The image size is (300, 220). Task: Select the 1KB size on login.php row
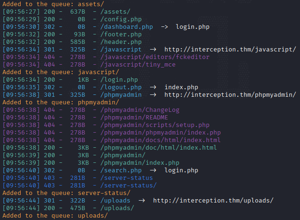pos(83,80)
